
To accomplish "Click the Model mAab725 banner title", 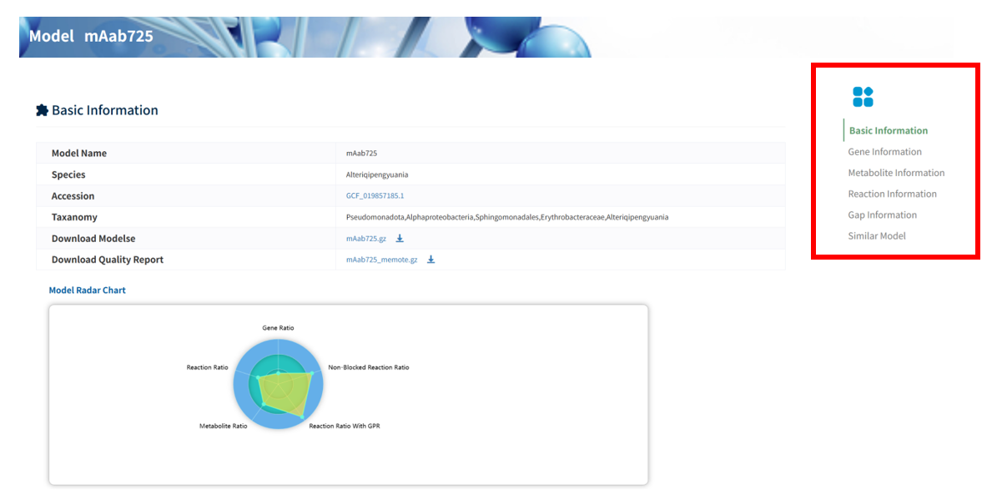I will (91, 37).
